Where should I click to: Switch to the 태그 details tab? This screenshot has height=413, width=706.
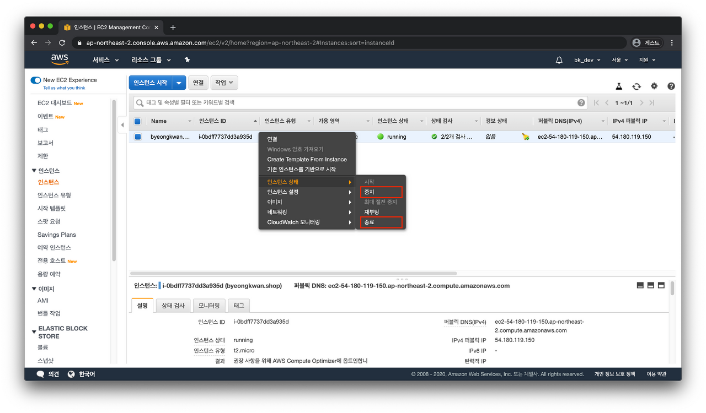239,305
